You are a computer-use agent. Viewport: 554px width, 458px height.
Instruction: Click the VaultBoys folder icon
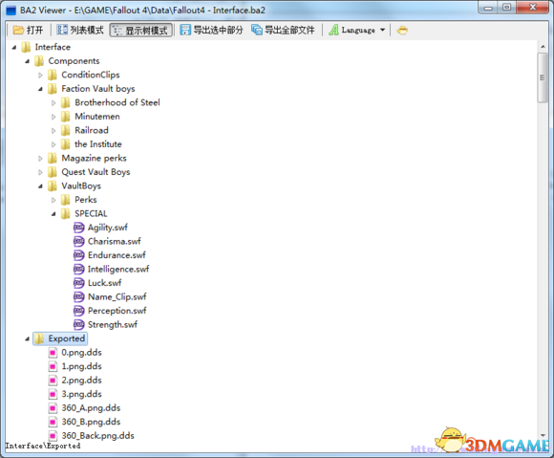tap(52, 185)
